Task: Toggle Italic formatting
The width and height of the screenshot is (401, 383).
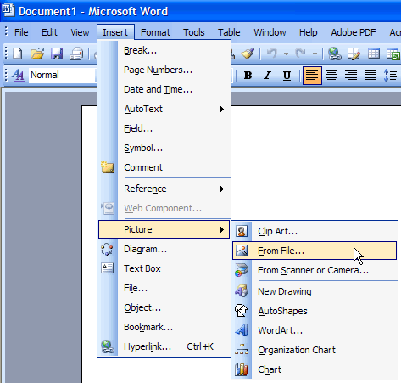Action: pyautogui.click(x=267, y=76)
